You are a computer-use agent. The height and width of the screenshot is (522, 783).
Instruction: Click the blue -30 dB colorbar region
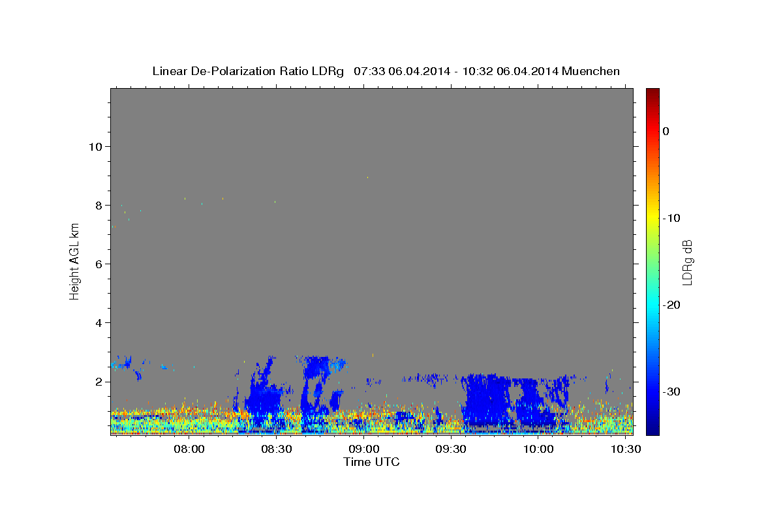pyautogui.click(x=652, y=391)
